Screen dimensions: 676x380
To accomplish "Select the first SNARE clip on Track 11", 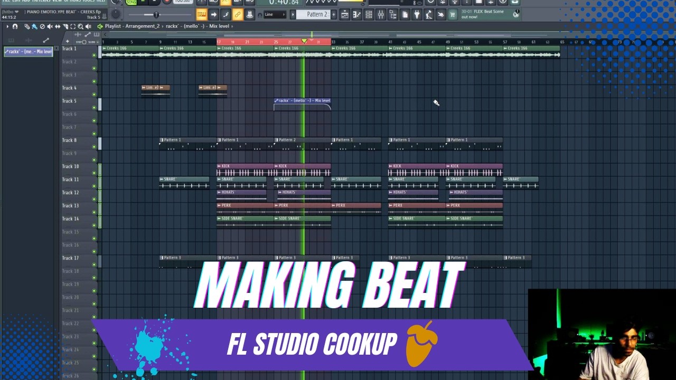I will (184, 183).
